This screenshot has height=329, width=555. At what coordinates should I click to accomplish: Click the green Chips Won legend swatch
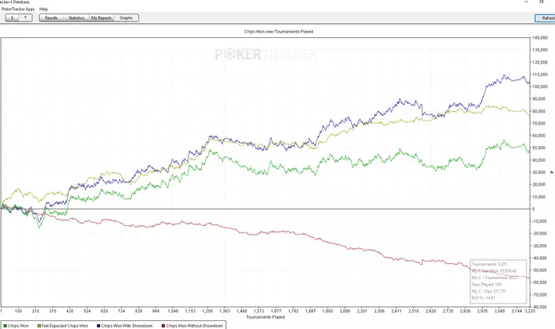5,326
